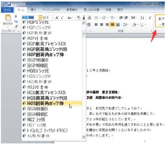
Task: Open the Change Case Aa dropdown
Action: 70,18
